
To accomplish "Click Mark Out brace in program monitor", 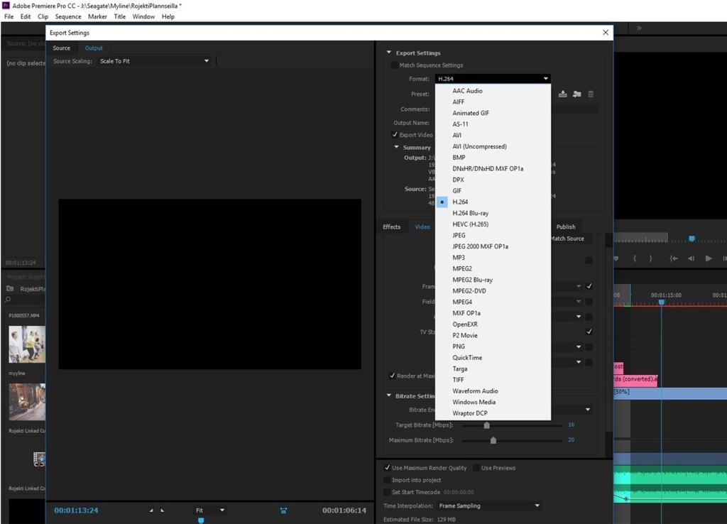I will (x=650, y=258).
